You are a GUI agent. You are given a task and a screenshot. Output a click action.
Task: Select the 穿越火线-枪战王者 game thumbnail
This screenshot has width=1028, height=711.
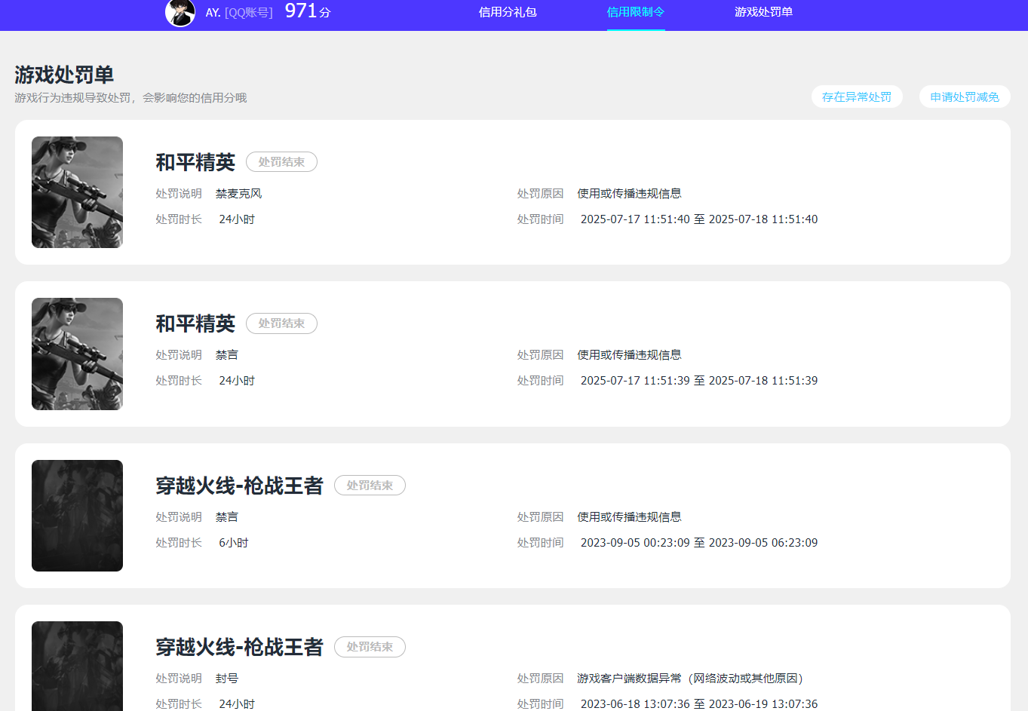pyautogui.click(x=77, y=515)
